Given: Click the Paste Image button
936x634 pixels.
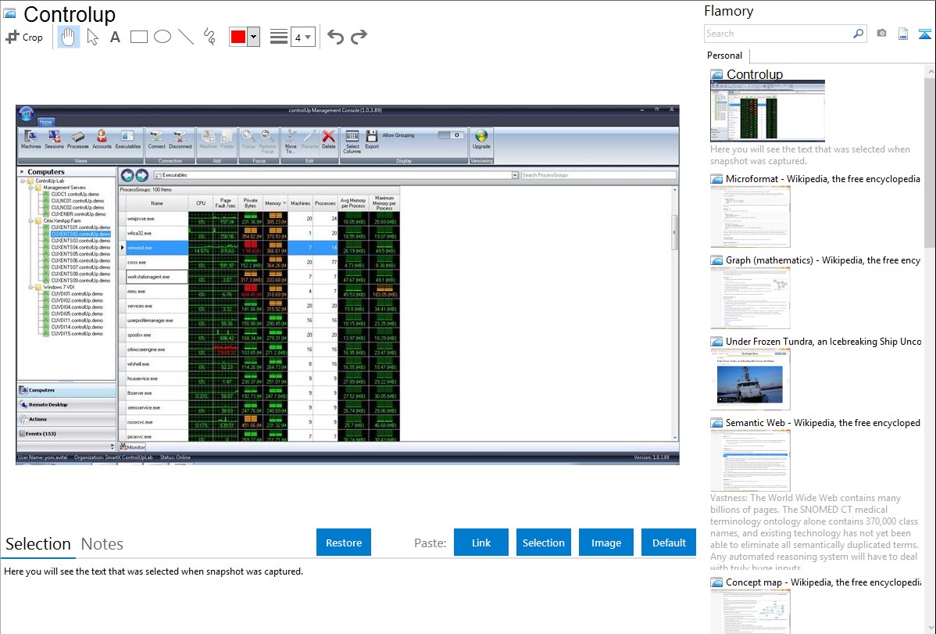Looking at the screenshot, I should [606, 543].
